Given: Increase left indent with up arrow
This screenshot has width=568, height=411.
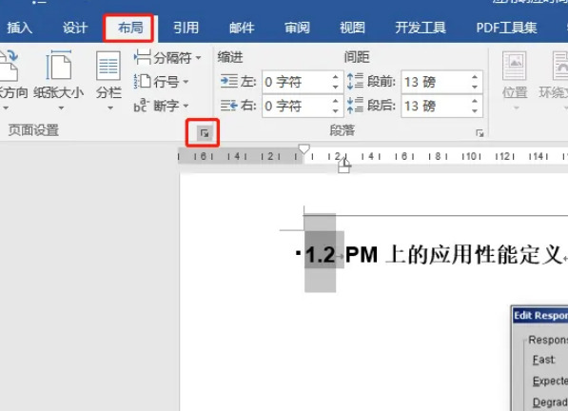Looking at the screenshot, I should pos(336,77).
